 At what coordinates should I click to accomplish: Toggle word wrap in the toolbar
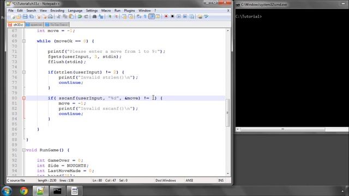pos(139,17)
